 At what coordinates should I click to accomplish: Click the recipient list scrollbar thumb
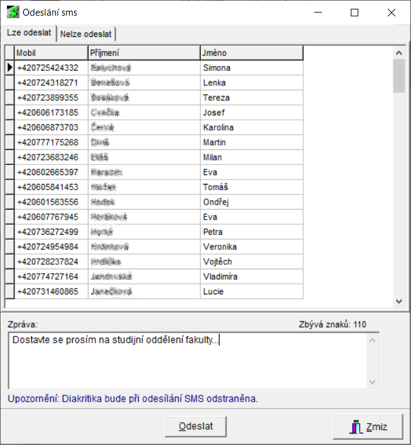398,76
